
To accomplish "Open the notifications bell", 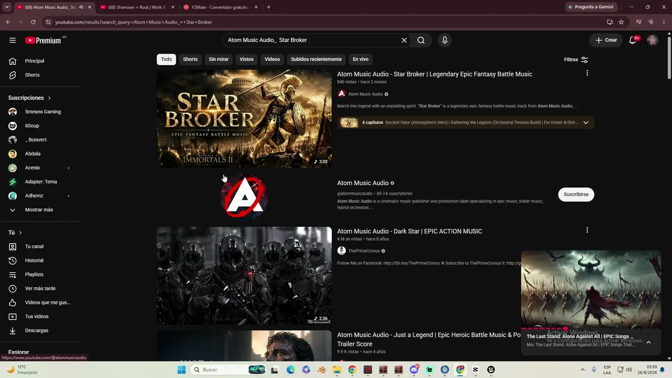I will 633,40.
